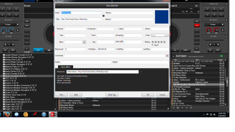
Task: Select the tag:0 radio button under Rating
Action: coord(152,45)
